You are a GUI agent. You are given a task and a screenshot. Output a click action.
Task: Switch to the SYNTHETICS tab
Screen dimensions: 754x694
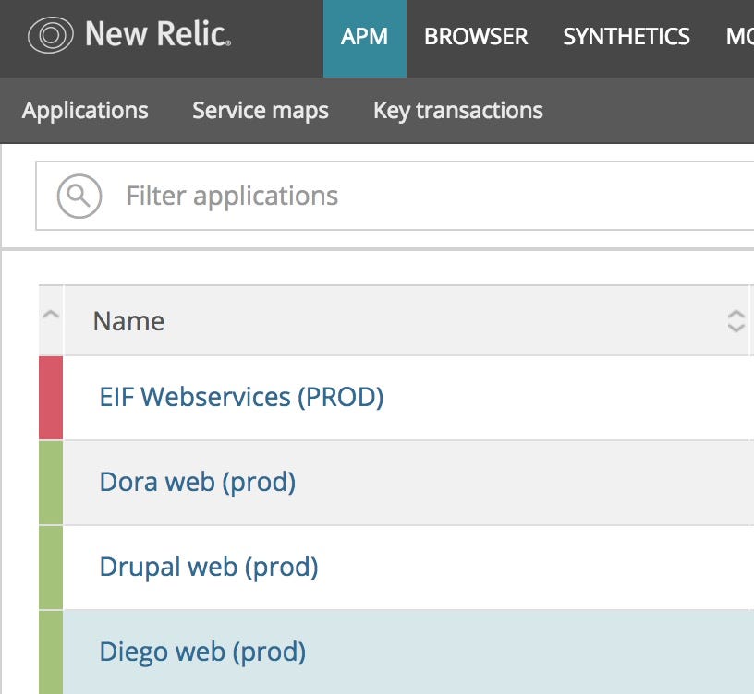point(626,37)
